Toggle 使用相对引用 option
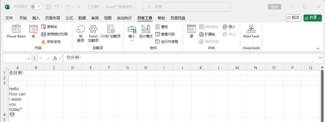This screenshot has width=325, height=122. point(54,34)
